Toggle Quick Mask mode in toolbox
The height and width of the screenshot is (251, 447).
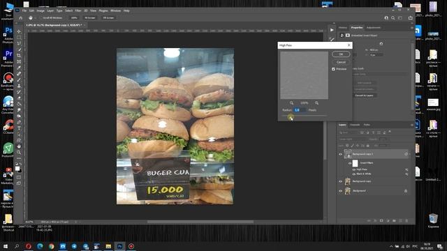tap(19, 177)
